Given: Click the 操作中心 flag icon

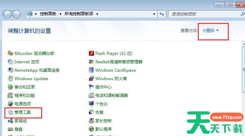Looking at the screenshot, I should [x=91, y=87].
